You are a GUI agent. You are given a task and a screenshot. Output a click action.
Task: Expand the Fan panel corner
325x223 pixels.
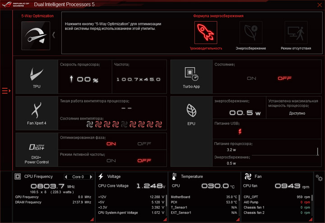[311, 219]
